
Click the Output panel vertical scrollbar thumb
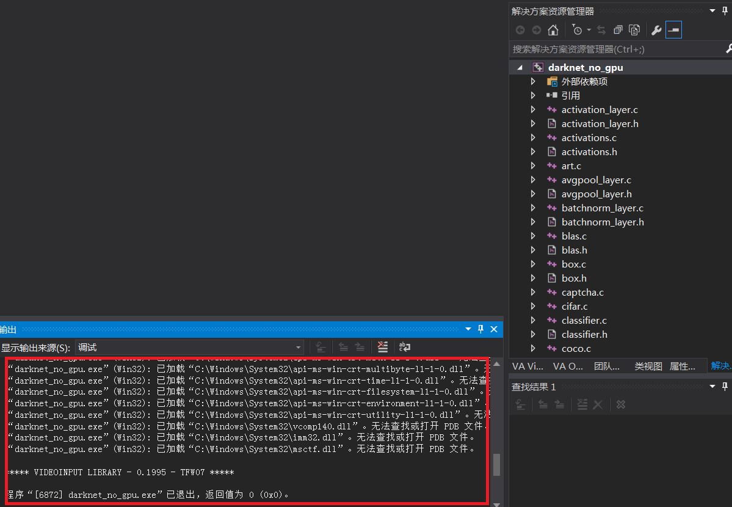[x=497, y=464]
